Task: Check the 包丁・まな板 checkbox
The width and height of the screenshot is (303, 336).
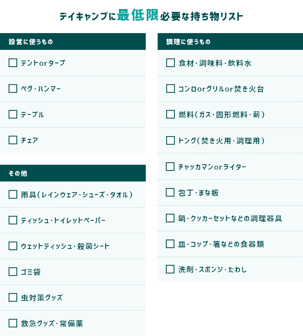Action: click(x=170, y=192)
